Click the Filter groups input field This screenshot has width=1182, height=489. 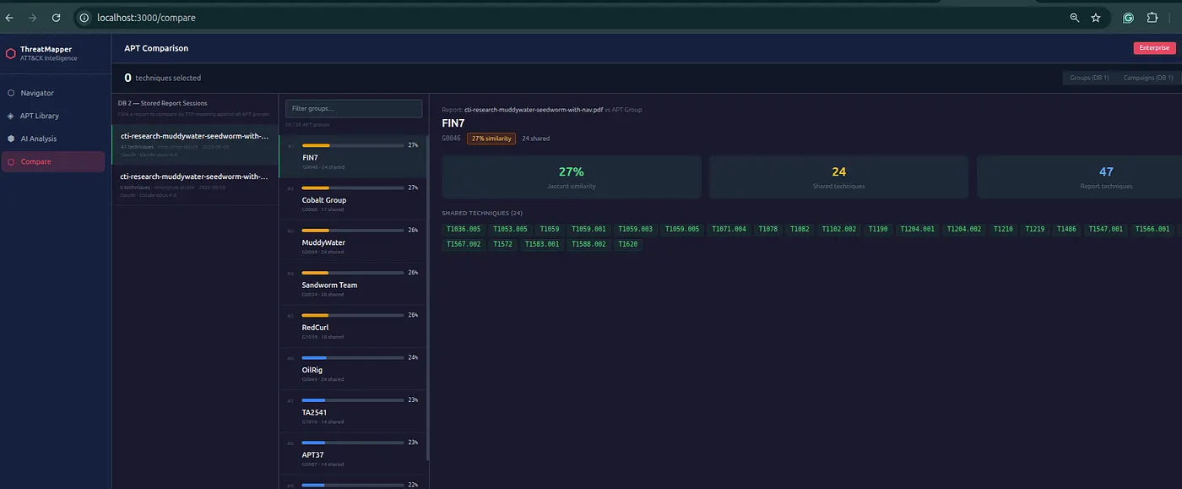pyautogui.click(x=354, y=108)
